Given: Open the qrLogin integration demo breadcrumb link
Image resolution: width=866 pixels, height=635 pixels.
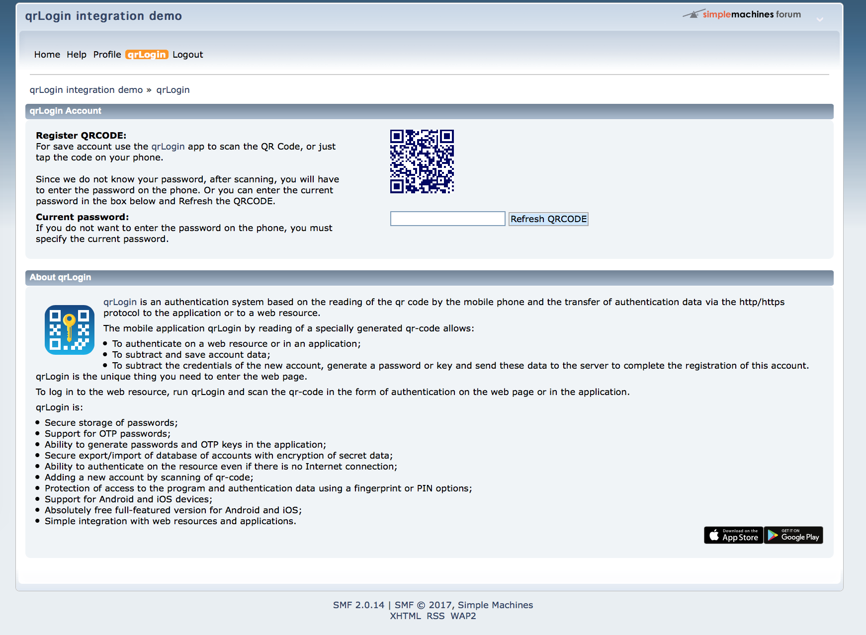Looking at the screenshot, I should [x=86, y=90].
